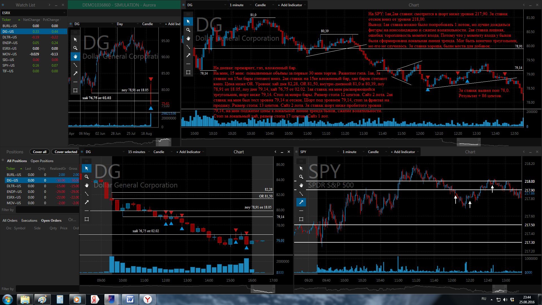Viewport: 542px width, 305px height.
Task: Select pan hand tool in 1-minute DG chart
Action: coord(188,38)
